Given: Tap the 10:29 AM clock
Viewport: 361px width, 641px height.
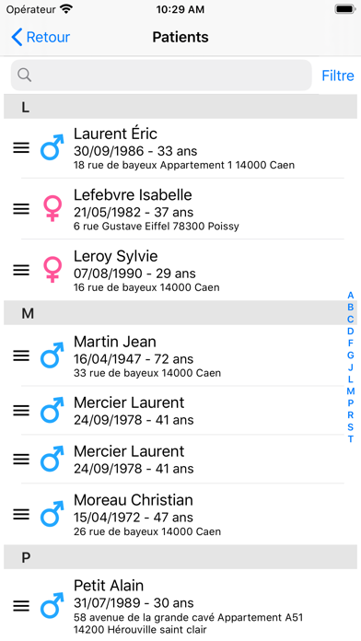Looking at the screenshot, I should click(180, 9).
